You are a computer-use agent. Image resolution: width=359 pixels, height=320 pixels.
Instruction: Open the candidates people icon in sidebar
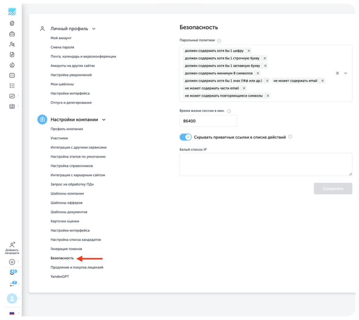coord(12,44)
